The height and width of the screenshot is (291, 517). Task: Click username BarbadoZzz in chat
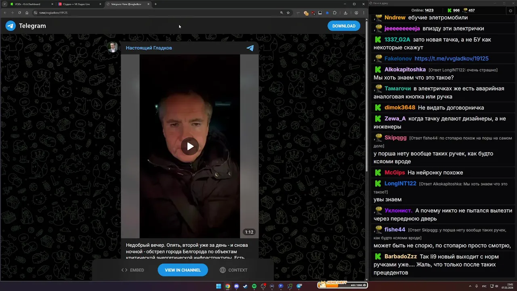[401, 257]
